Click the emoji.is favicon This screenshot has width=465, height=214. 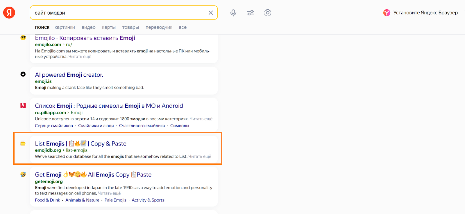point(23,74)
